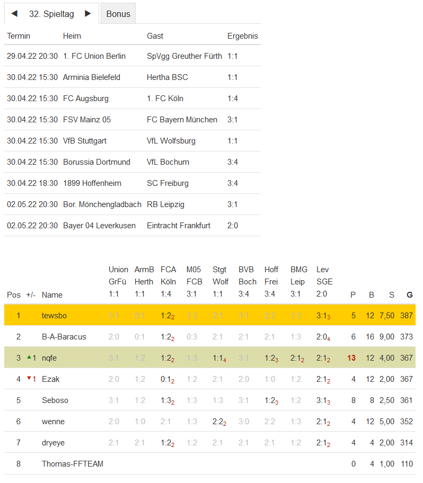Viewport: 423px width, 483px height.
Task: Open the Bonus tab
Action: (x=118, y=14)
